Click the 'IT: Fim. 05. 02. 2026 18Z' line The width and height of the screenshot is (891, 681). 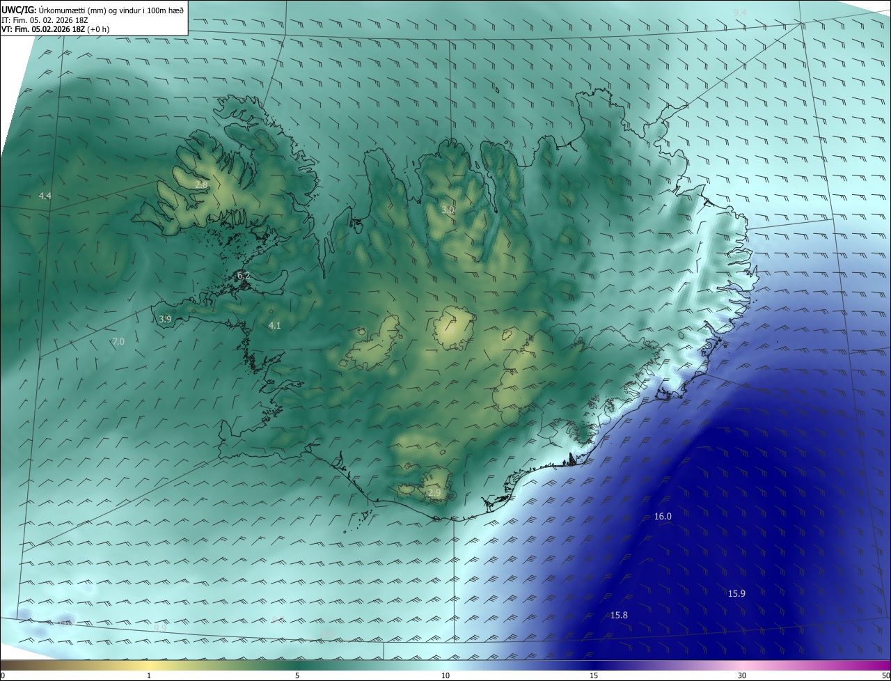(x=44, y=19)
